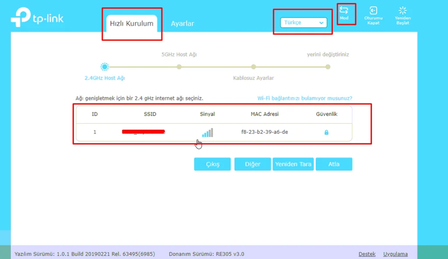Click the 5GHz Host Ağı step dot
The height and width of the screenshot is (259, 448).
click(x=179, y=67)
